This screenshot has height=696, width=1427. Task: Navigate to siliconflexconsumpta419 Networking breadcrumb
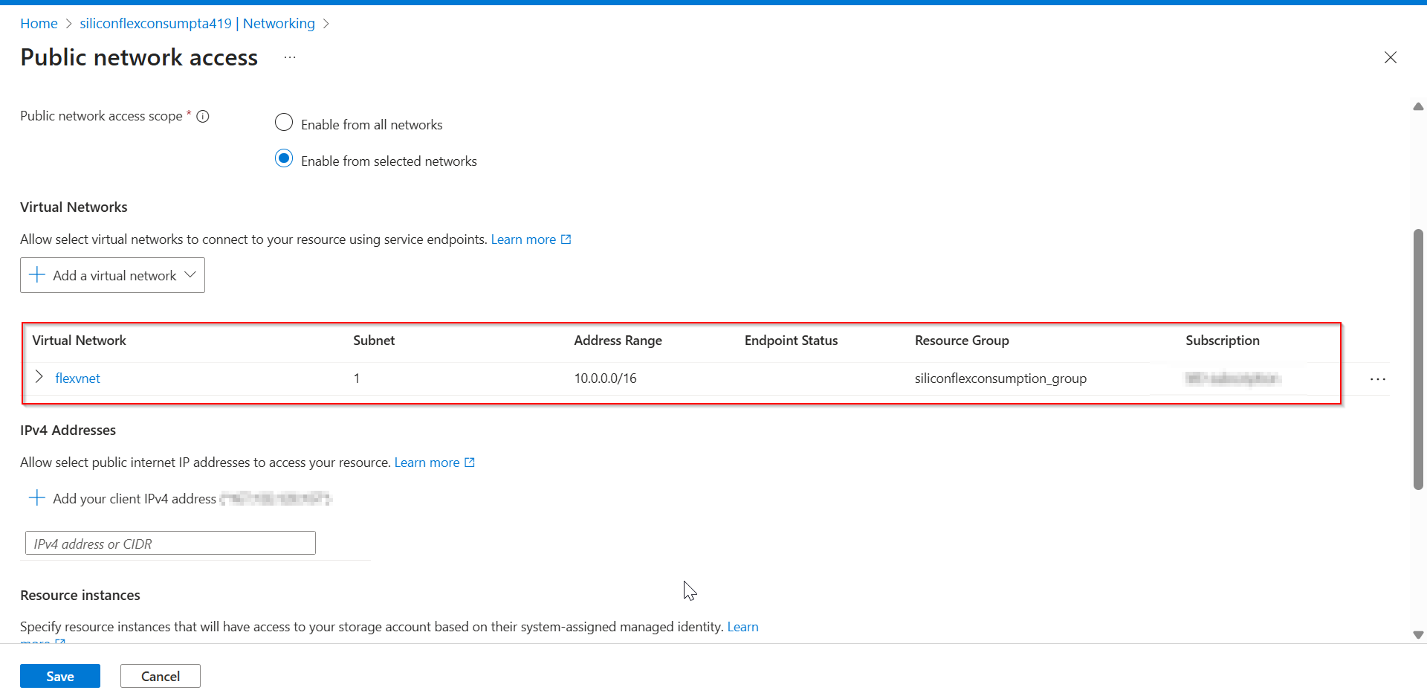click(x=197, y=23)
